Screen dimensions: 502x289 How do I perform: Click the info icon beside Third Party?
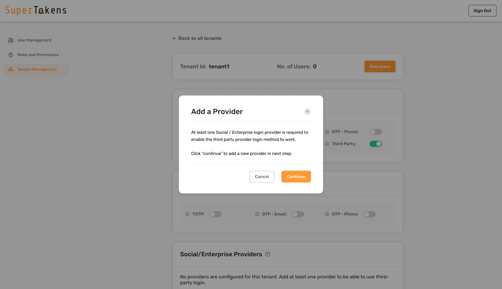(x=327, y=144)
